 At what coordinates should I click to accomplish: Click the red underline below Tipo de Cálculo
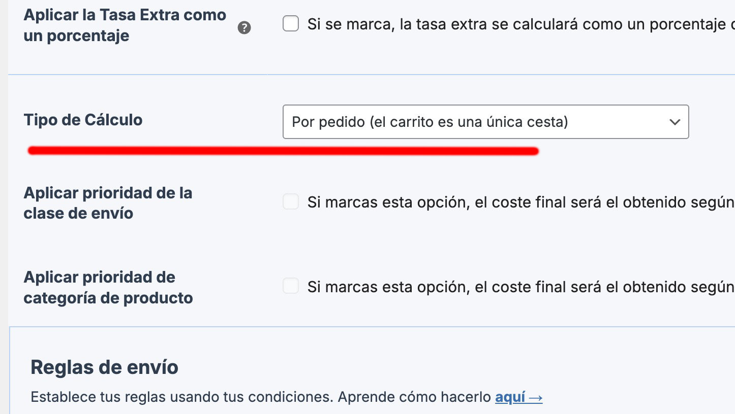click(283, 151)
